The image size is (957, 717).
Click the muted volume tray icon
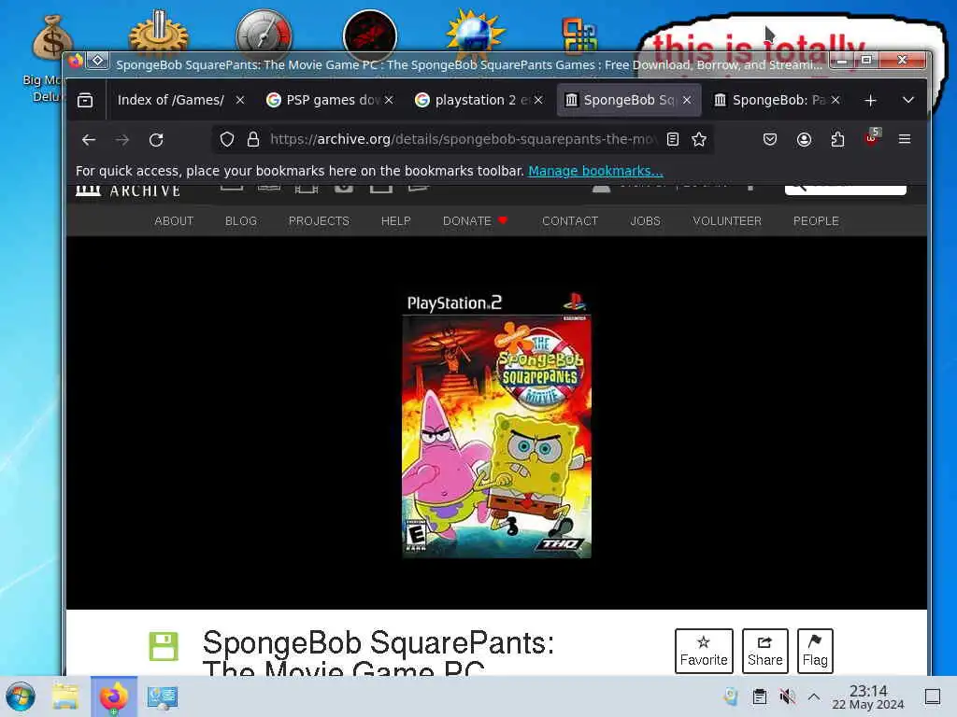coord(787,696)
